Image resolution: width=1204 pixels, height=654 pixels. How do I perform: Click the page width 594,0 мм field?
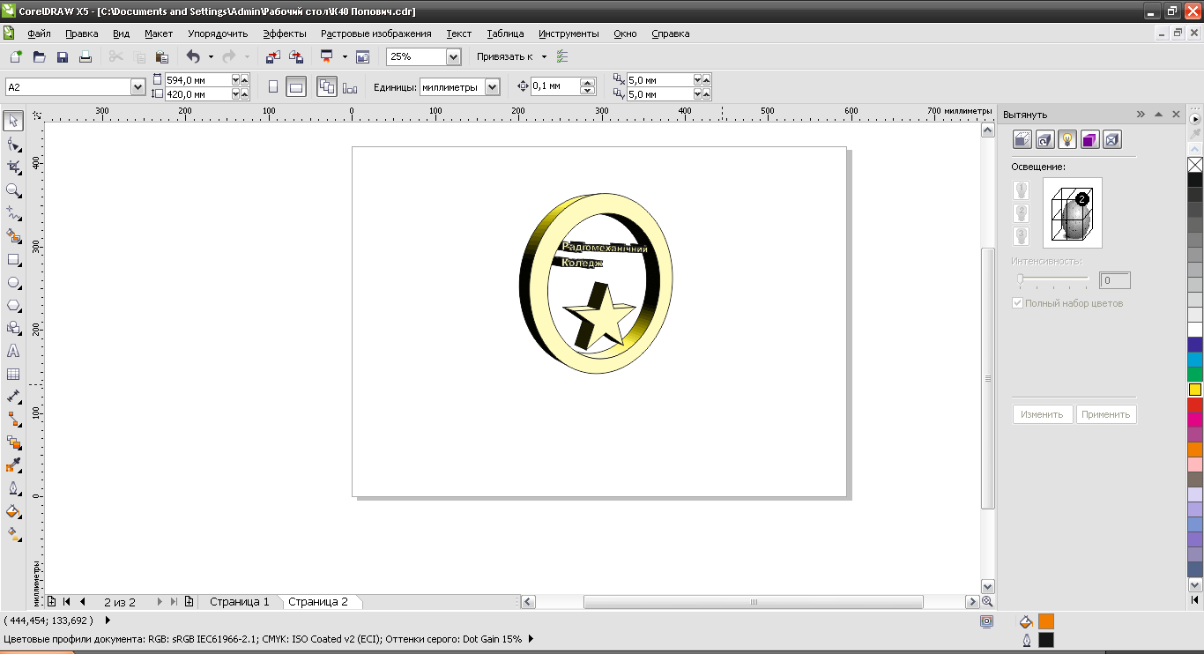[x=197, y=79]
